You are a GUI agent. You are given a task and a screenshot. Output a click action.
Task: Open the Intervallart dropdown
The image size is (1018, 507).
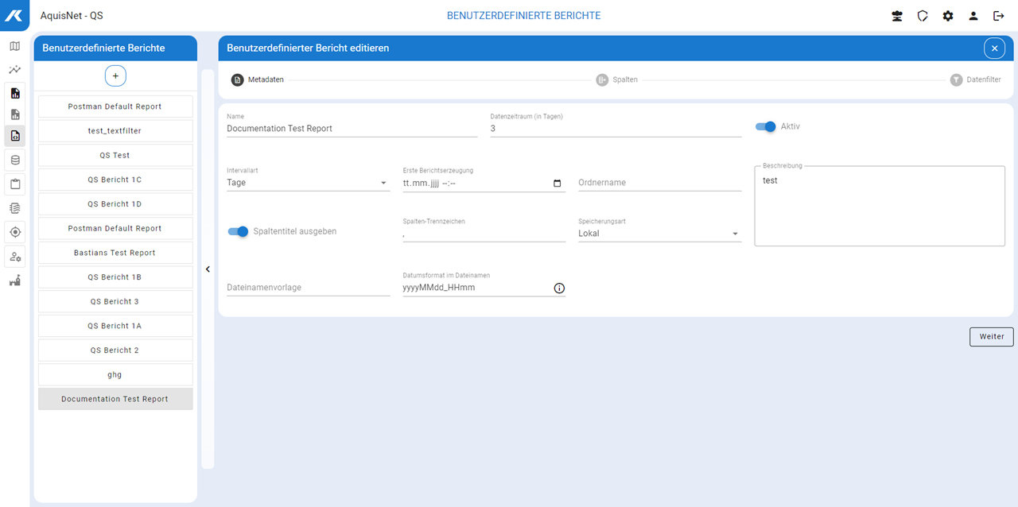[x=308, y=183]
